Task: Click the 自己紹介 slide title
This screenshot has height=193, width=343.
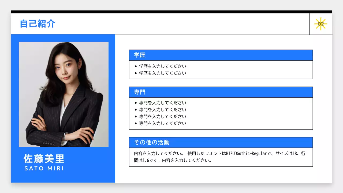Action: pos(38,24)
